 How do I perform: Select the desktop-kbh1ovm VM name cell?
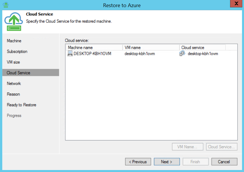coord(140,54)
